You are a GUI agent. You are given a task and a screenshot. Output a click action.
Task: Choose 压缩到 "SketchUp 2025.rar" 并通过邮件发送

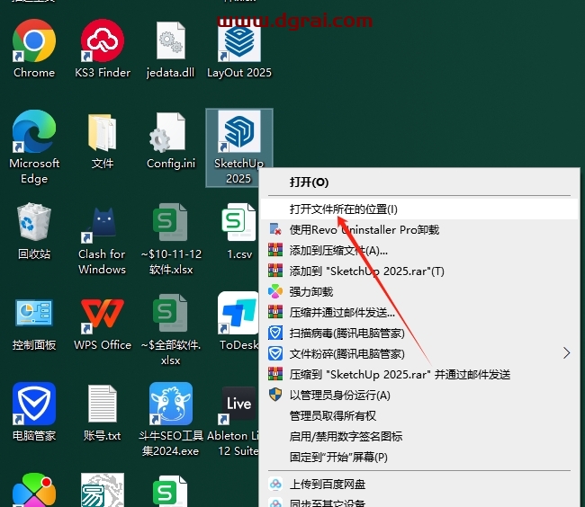419,374
